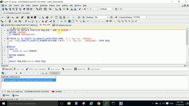Open the CodeXpert tab
The image size is (189, 106).
(67, 69)
